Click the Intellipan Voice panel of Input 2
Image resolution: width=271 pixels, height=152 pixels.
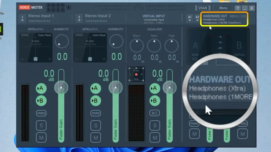point(90,47)
